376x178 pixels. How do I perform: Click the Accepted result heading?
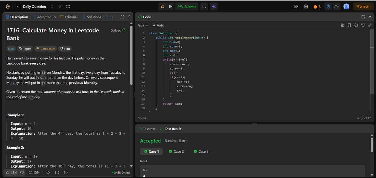click(x=150, y=141)
